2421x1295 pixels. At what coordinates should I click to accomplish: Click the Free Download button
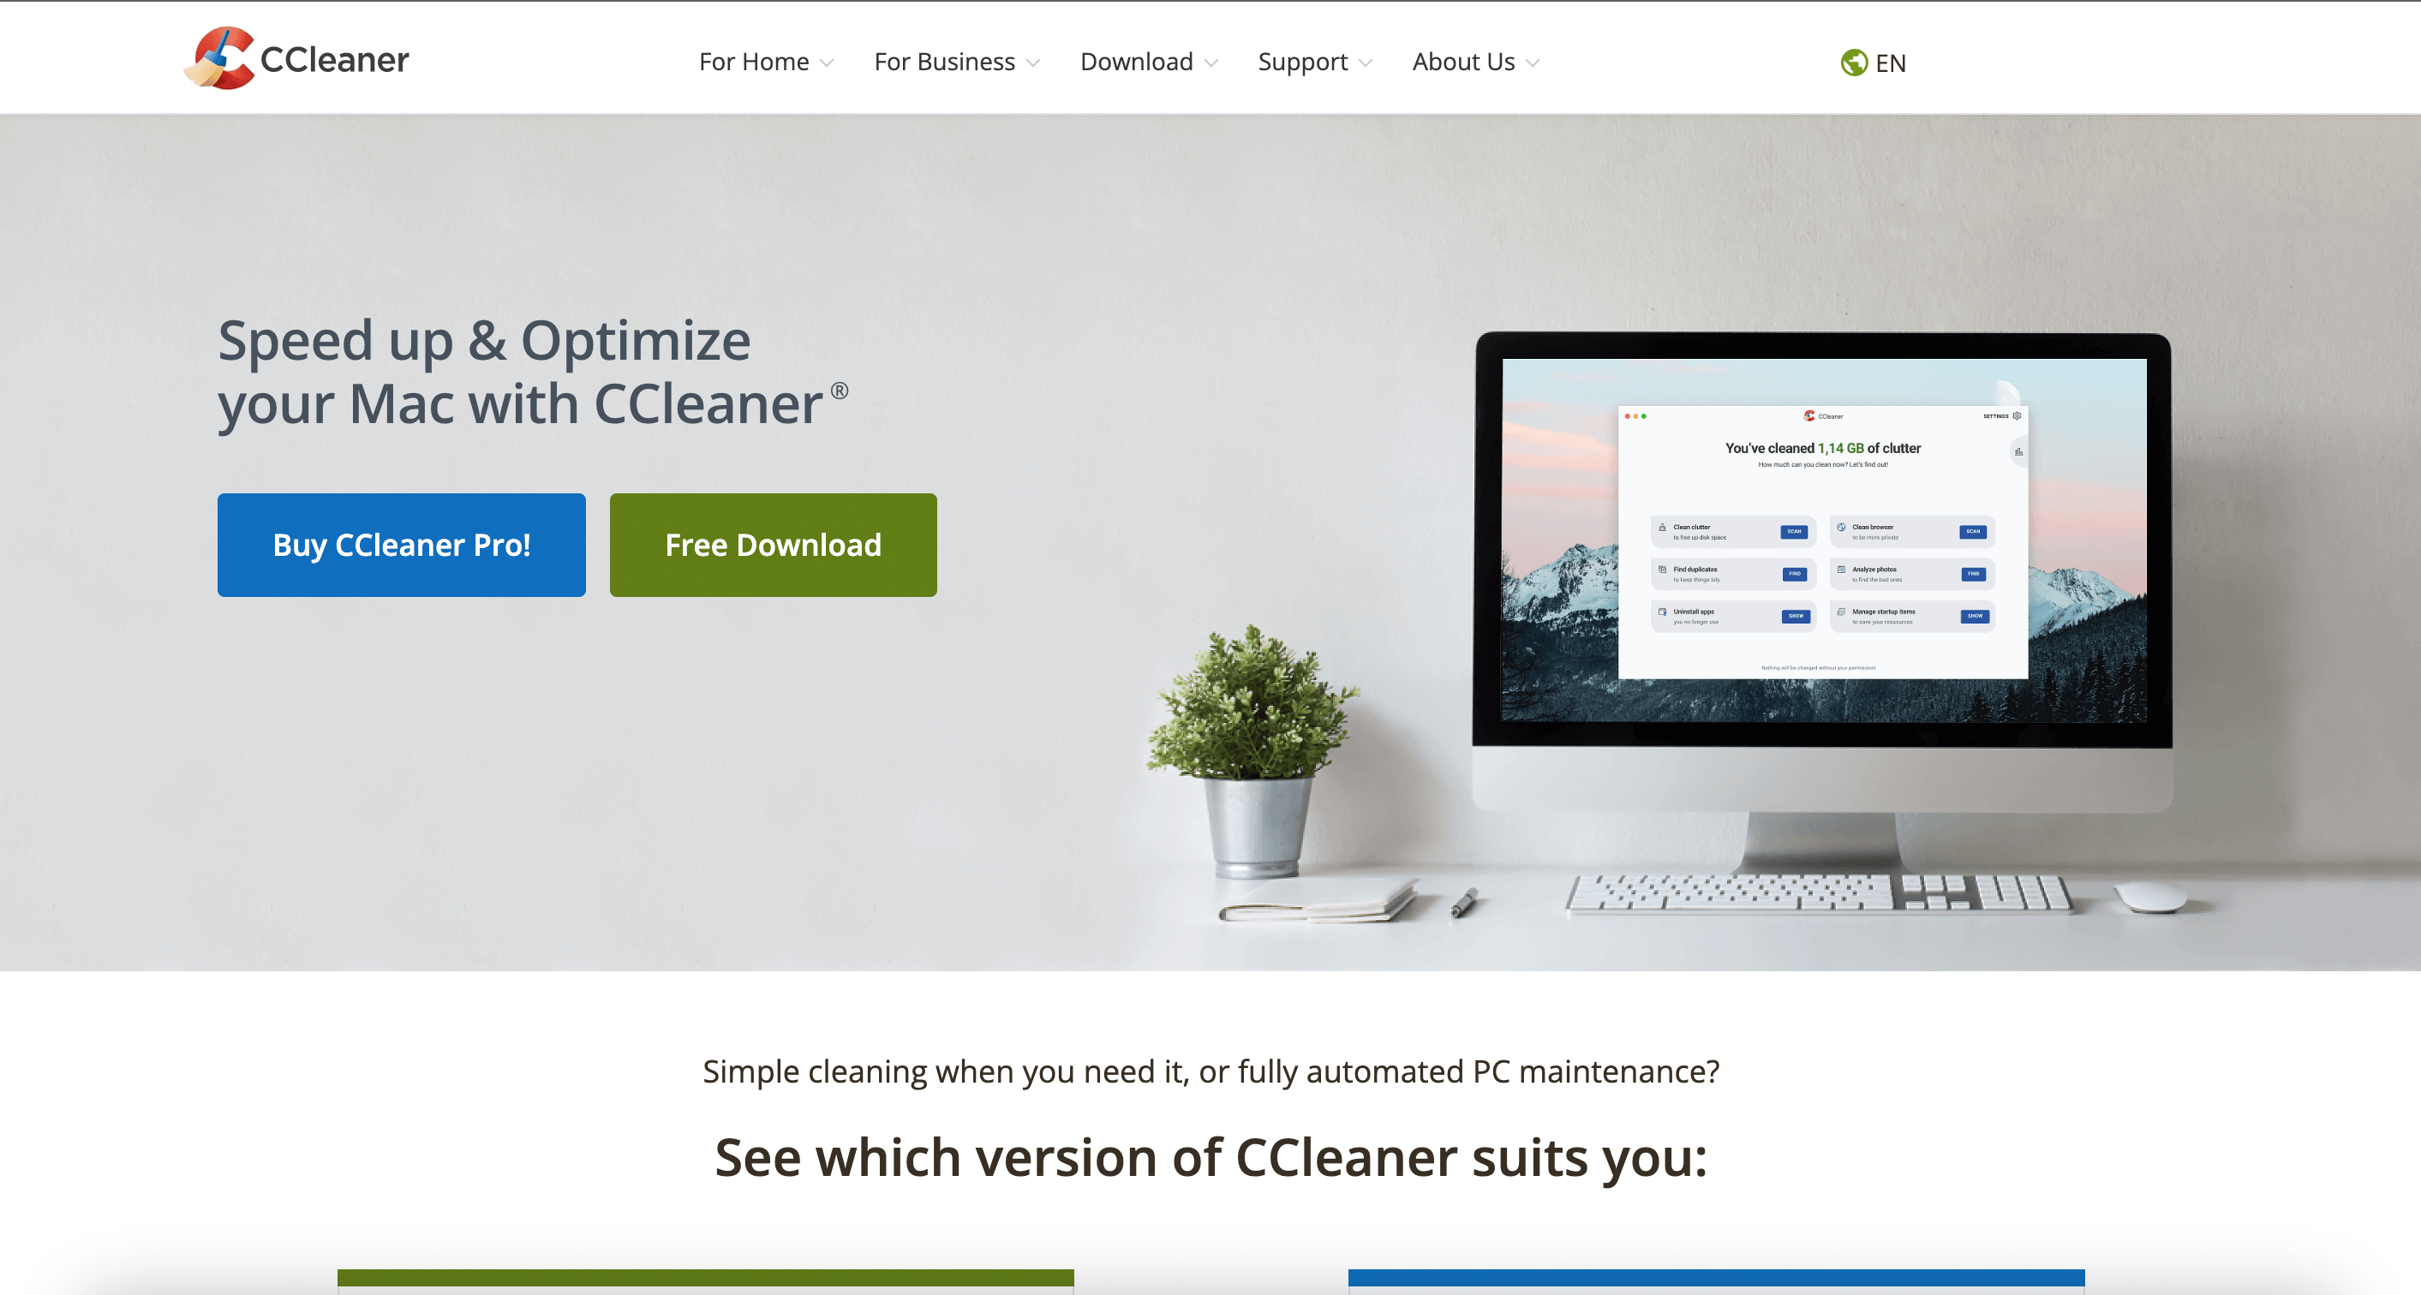(774, 544)
